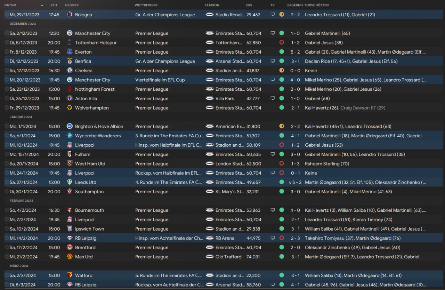Click the red loss indicator for Tottenham match
The height and width of the screenshot is (290, 445).
pyautogui.click(x=282, y=42)
